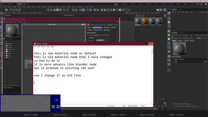Screen dimensions: 208x117
Task: Toggle checkbox beside Textures node category
Action: (5, 45)
